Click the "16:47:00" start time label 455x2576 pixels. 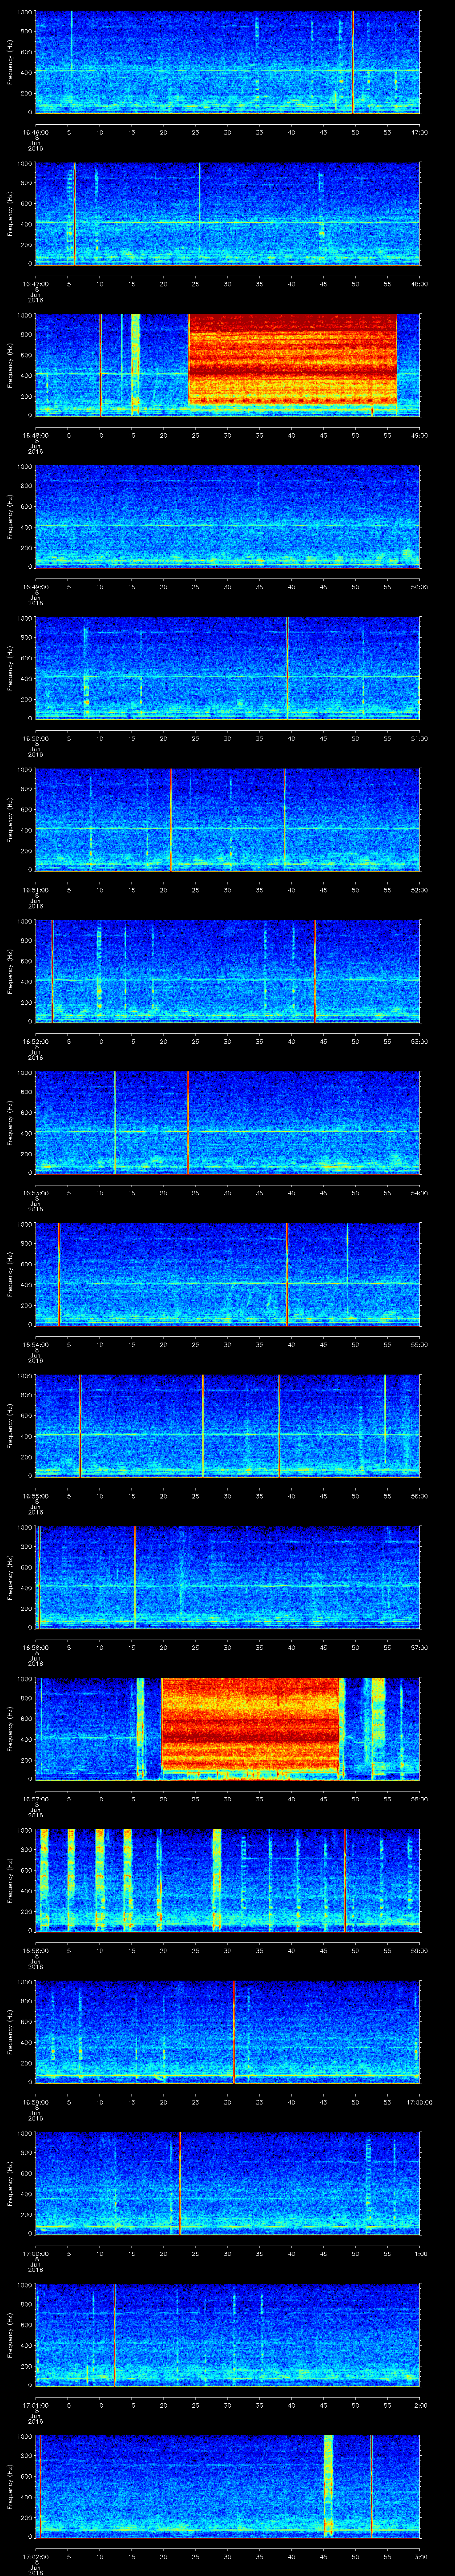click(x=36, y=284)
